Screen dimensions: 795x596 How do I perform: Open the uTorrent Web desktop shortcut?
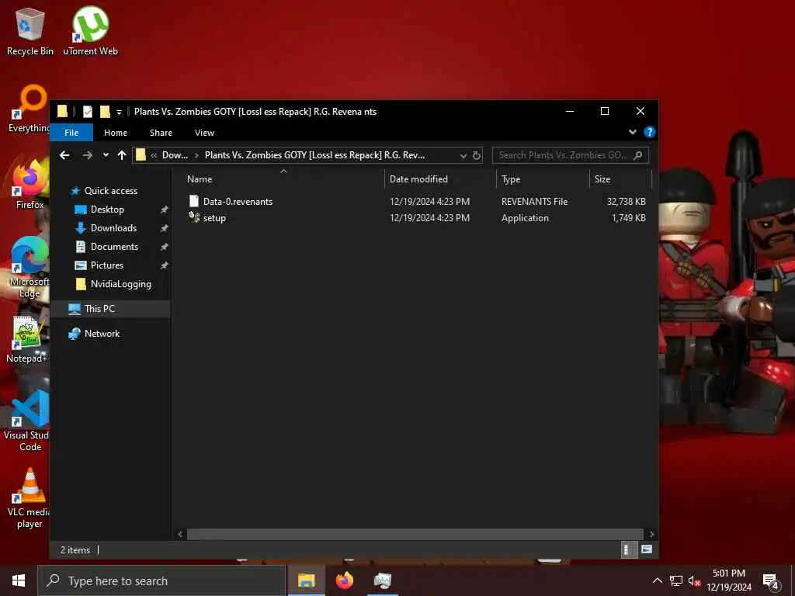coord(90,31)
